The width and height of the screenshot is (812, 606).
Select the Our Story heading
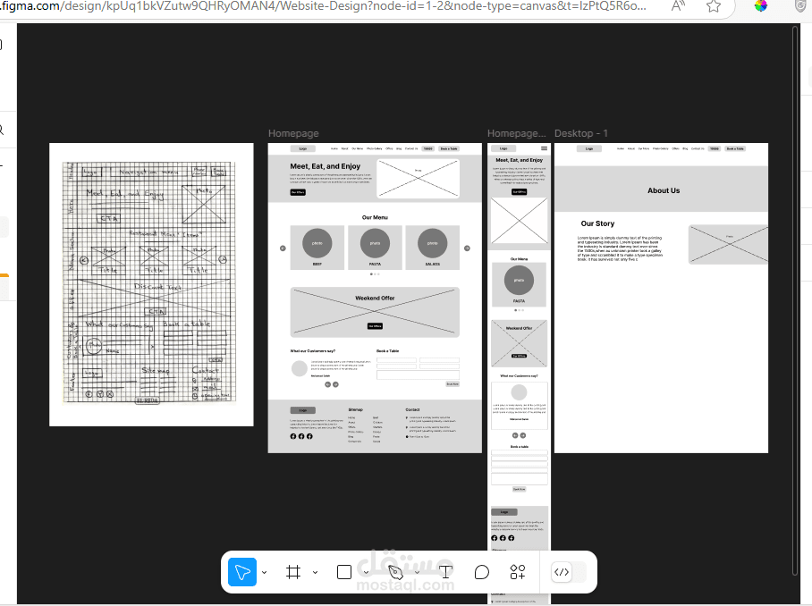pyautogui.click(x=597, y=223)
